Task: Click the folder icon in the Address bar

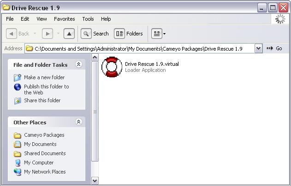Action: (29, 48)
